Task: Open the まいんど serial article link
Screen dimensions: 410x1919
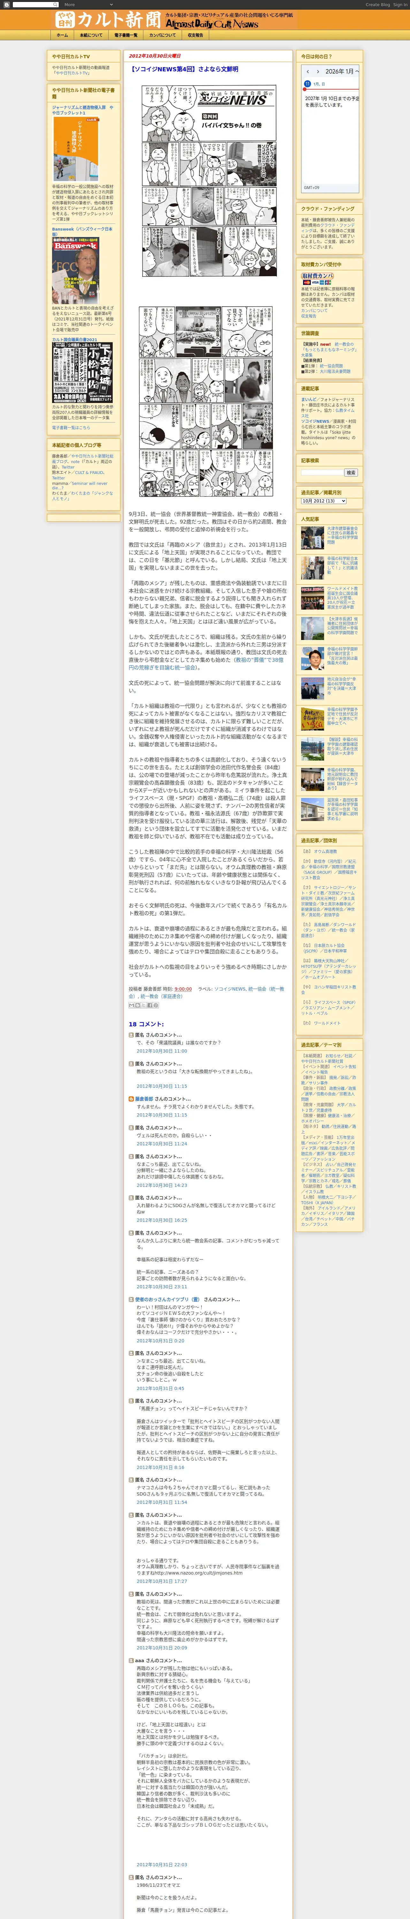Action: (x=308, y=399)
